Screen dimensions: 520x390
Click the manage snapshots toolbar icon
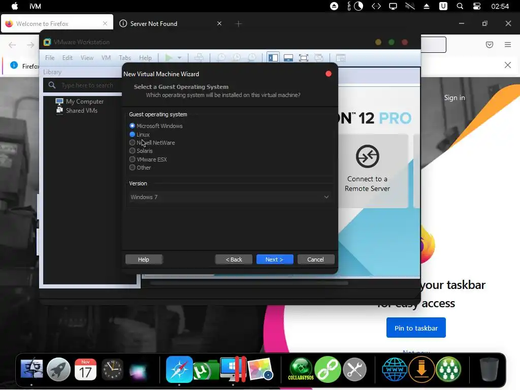tap(252, 58)
